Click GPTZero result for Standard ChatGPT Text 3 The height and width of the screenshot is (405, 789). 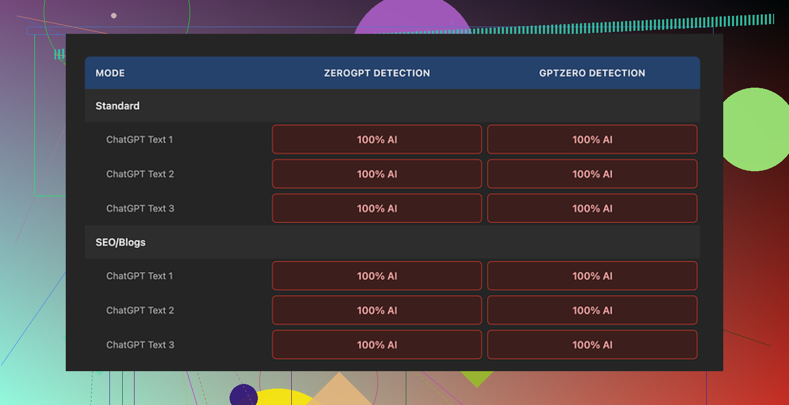point(592,208)
